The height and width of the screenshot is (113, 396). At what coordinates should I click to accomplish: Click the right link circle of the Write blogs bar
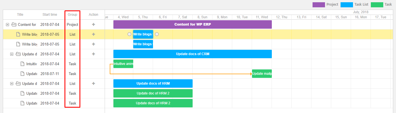(157, 34)
